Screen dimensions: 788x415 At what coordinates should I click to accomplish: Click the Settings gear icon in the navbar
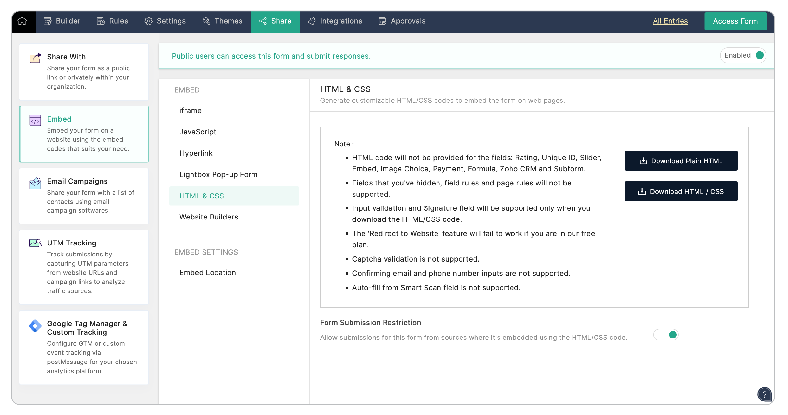pos(149,21)
